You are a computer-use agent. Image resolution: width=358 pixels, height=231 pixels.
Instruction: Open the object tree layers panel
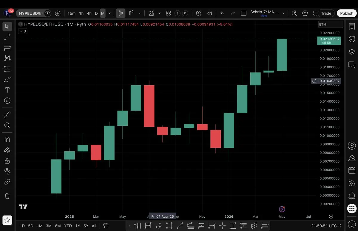(352, 52)
